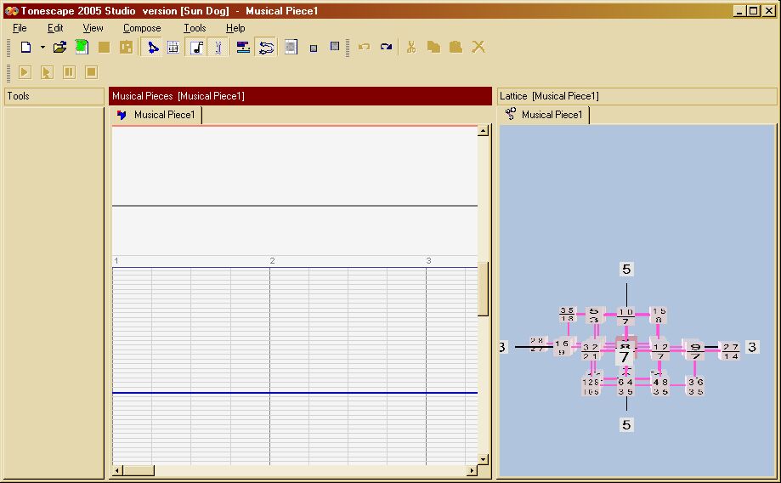The width and height of the screenshot is (781, 483).
Task: Open the Help menu
Action: [235, 28]
